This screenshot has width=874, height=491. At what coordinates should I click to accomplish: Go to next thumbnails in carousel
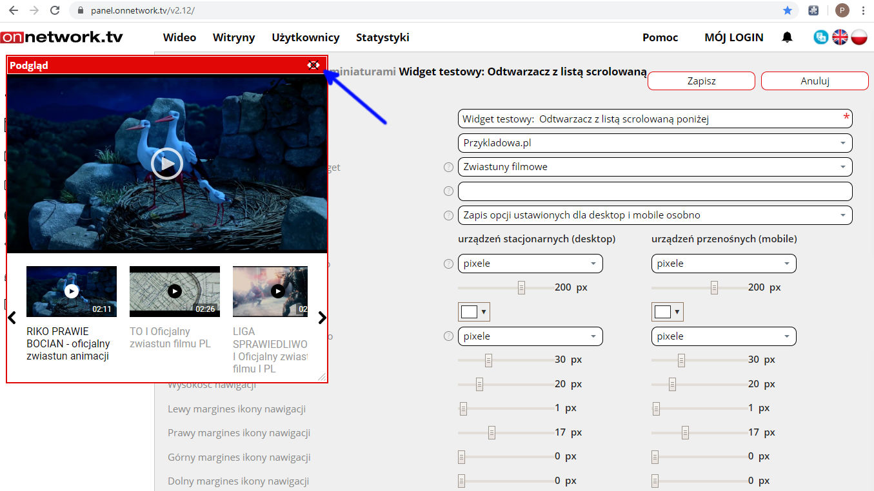point(323,317)
